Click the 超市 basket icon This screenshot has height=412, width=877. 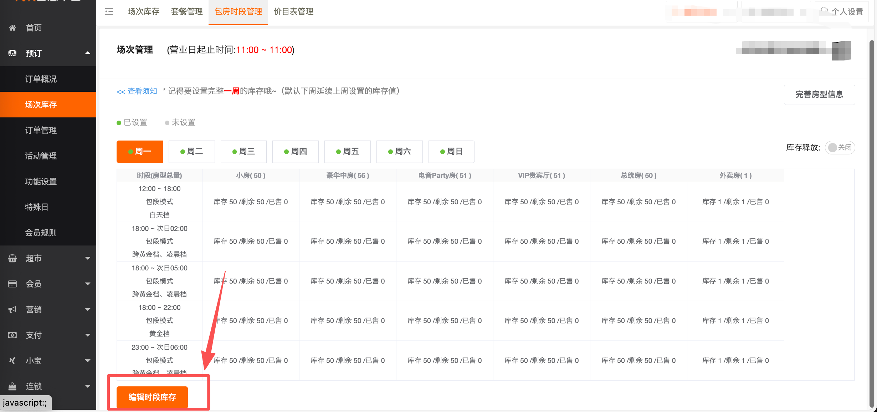tap(12, 258)
